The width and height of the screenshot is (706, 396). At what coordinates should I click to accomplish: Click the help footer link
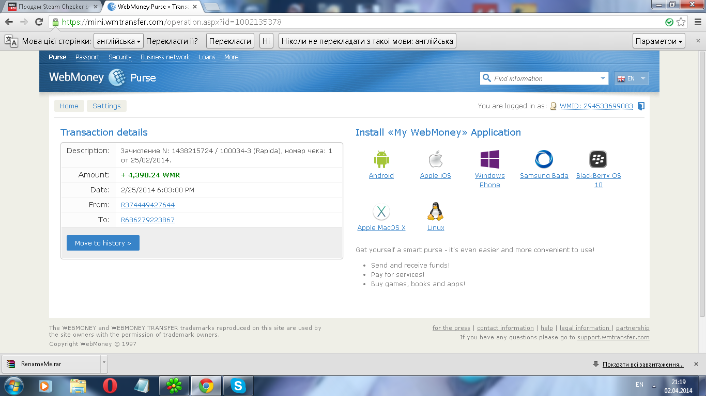tap(547, 328)
